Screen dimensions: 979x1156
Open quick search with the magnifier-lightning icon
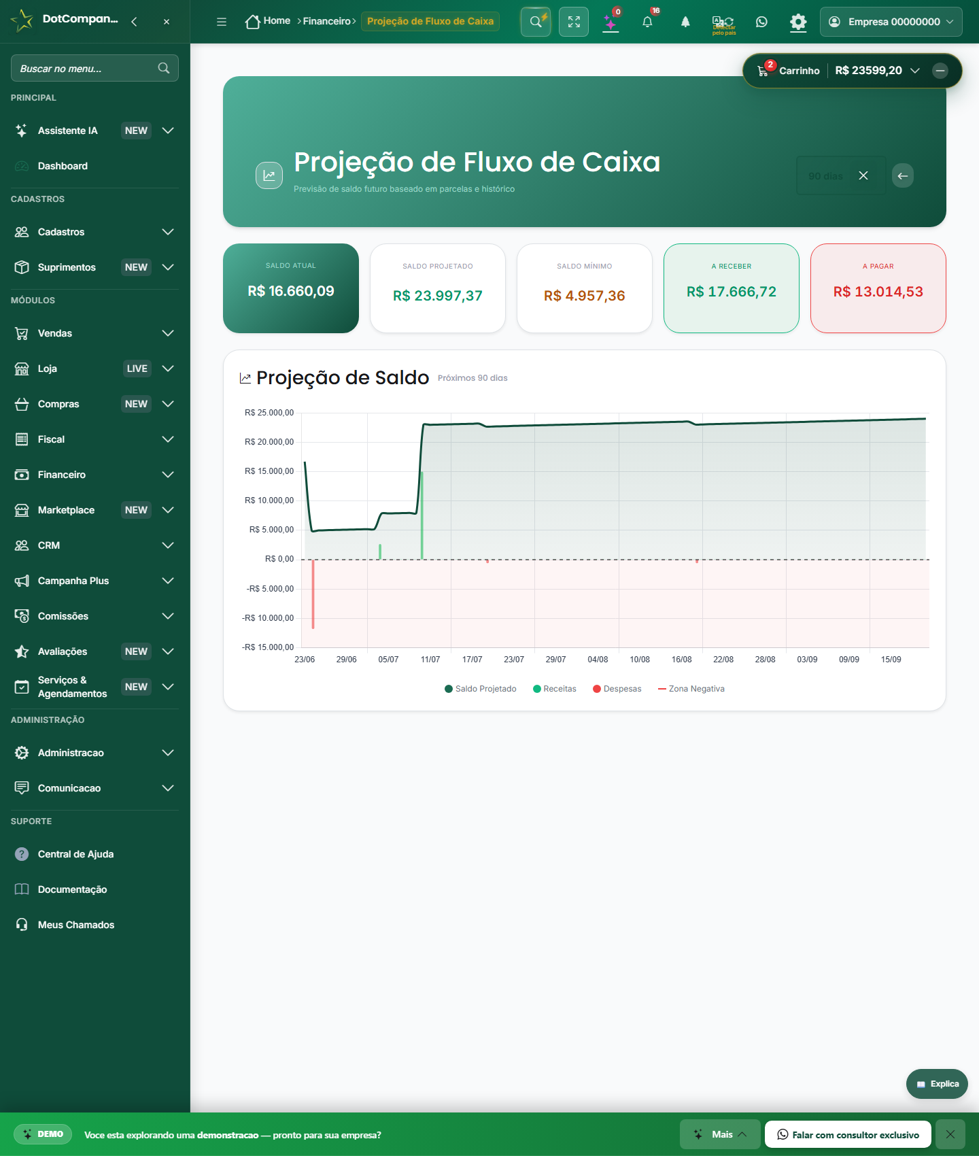[536, 22]
